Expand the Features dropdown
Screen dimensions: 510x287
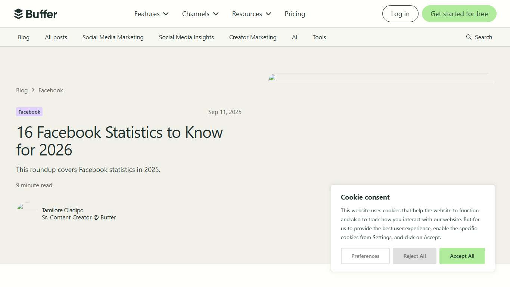(x=151, y=13)
